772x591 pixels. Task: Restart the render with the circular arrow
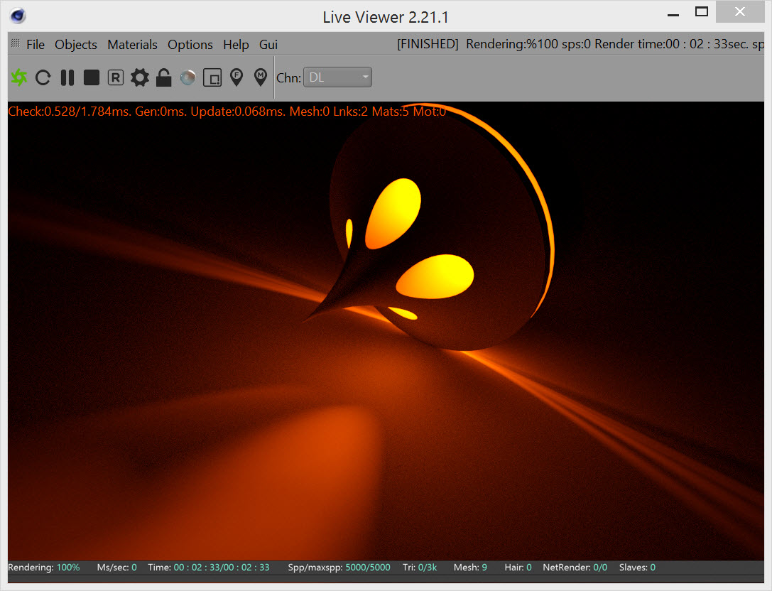point(43,77)
